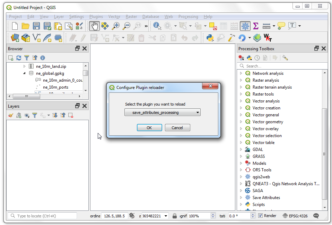Click the Add Group icon in Layers panel
Viewport: 332px width, 225px height.
click(19, 115)
